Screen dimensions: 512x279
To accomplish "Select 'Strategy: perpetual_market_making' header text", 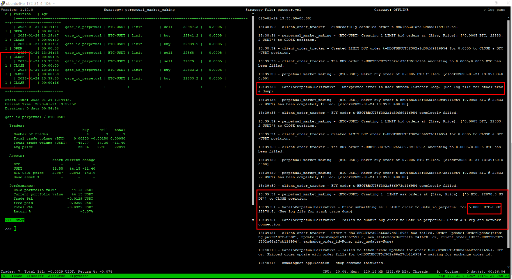I will coord(139,10).
